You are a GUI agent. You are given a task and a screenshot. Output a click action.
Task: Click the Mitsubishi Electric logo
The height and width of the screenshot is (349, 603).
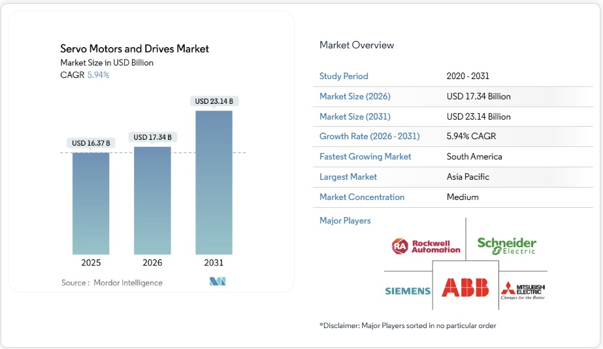coord(523,290)
